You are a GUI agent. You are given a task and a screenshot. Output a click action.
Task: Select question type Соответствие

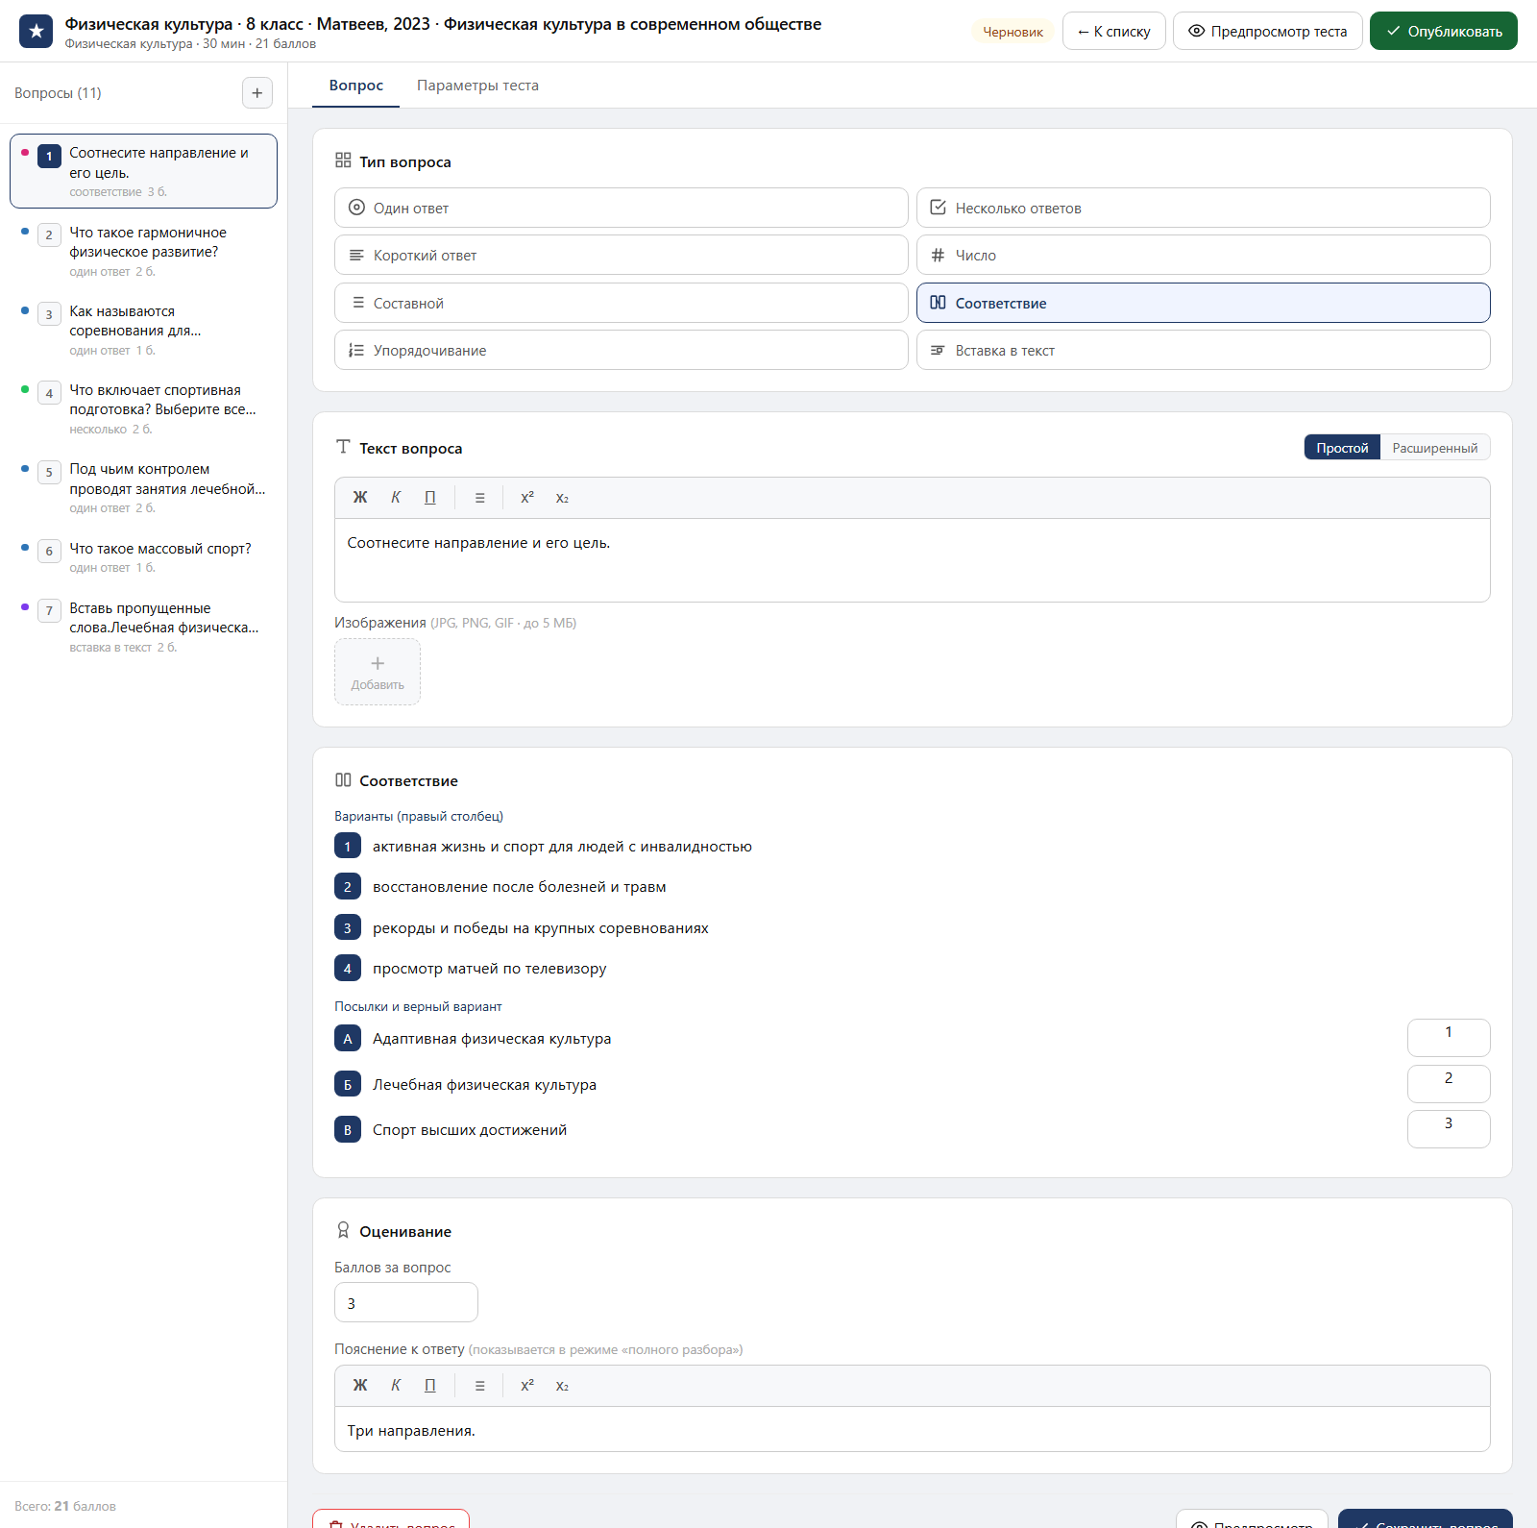pos(1204,303)
